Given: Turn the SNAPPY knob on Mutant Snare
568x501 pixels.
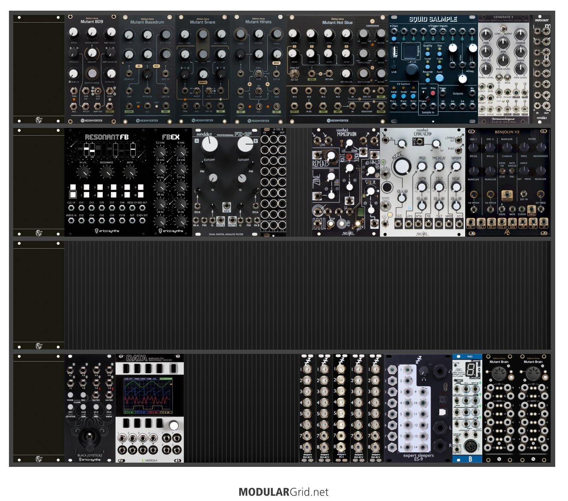Looking at the screenshot, I should pyautogui.click(x=203, y=74).
